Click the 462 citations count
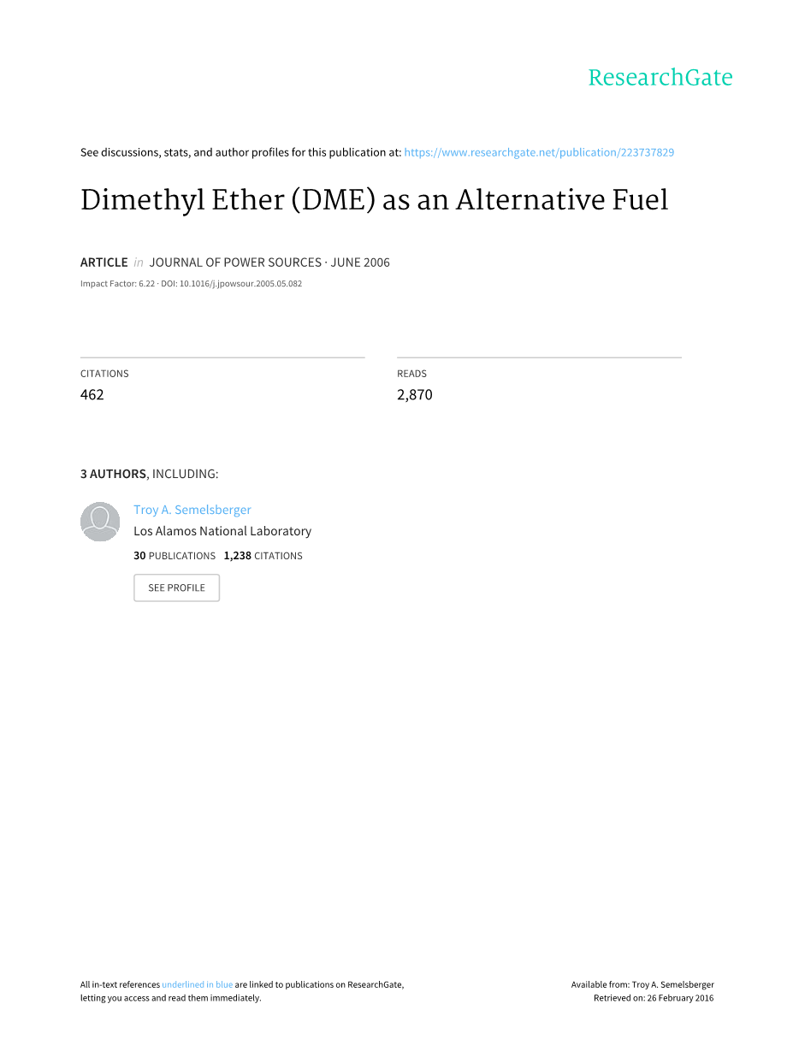 pos(92,394)
